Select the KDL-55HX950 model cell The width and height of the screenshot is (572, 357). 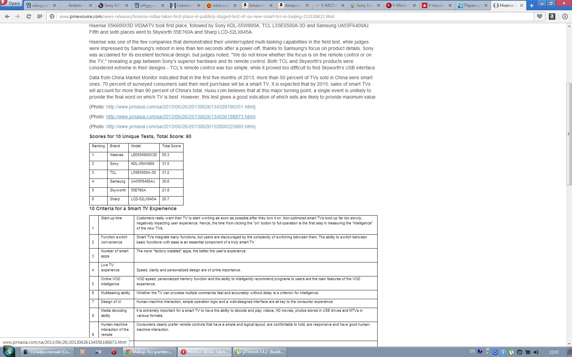(x=144, y=165)
